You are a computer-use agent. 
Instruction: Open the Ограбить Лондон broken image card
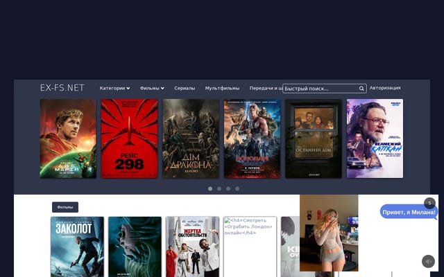tap(250, 247)
